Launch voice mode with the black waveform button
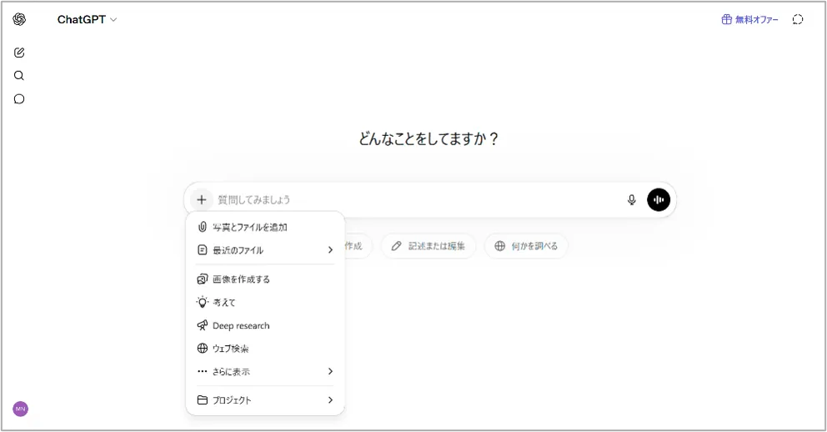 [x=659, y=200]
